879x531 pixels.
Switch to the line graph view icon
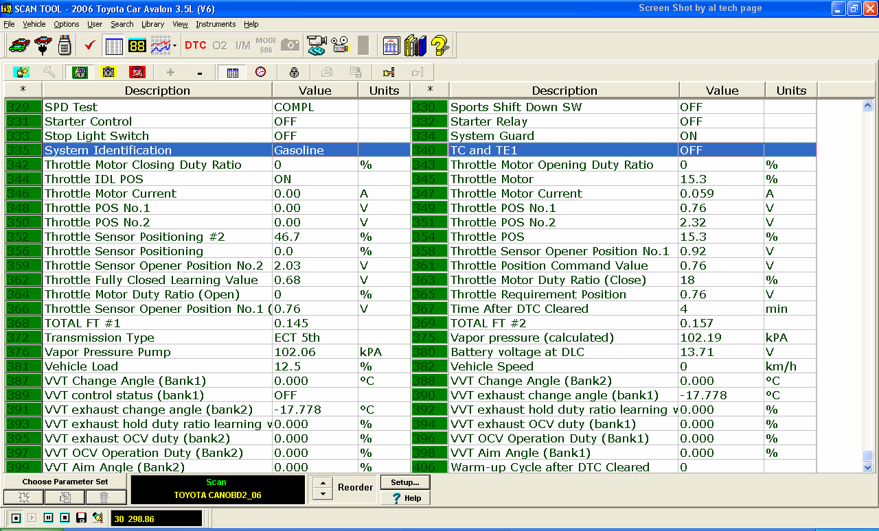[160, 46]
